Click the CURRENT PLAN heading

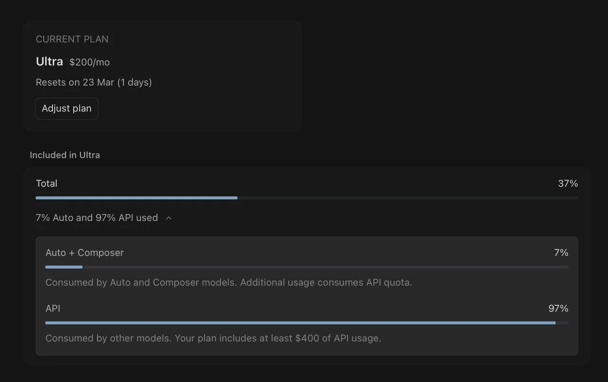[72, 39]
